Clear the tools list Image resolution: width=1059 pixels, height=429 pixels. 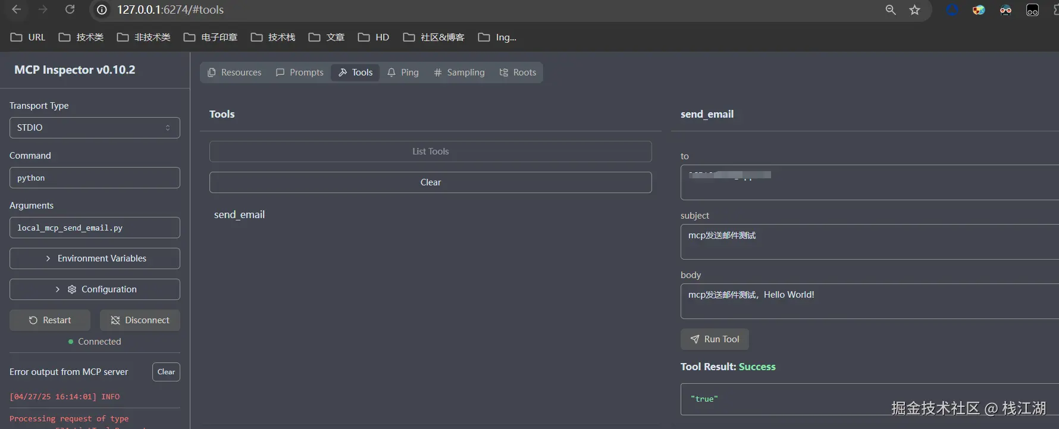point(431,182)
